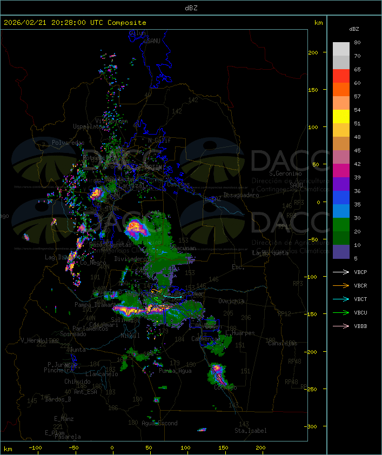The width and height of the screenshot is (382, 455).
Task: Click the 'L.Huarpes' map label
Action: click(x=240, y=333)
